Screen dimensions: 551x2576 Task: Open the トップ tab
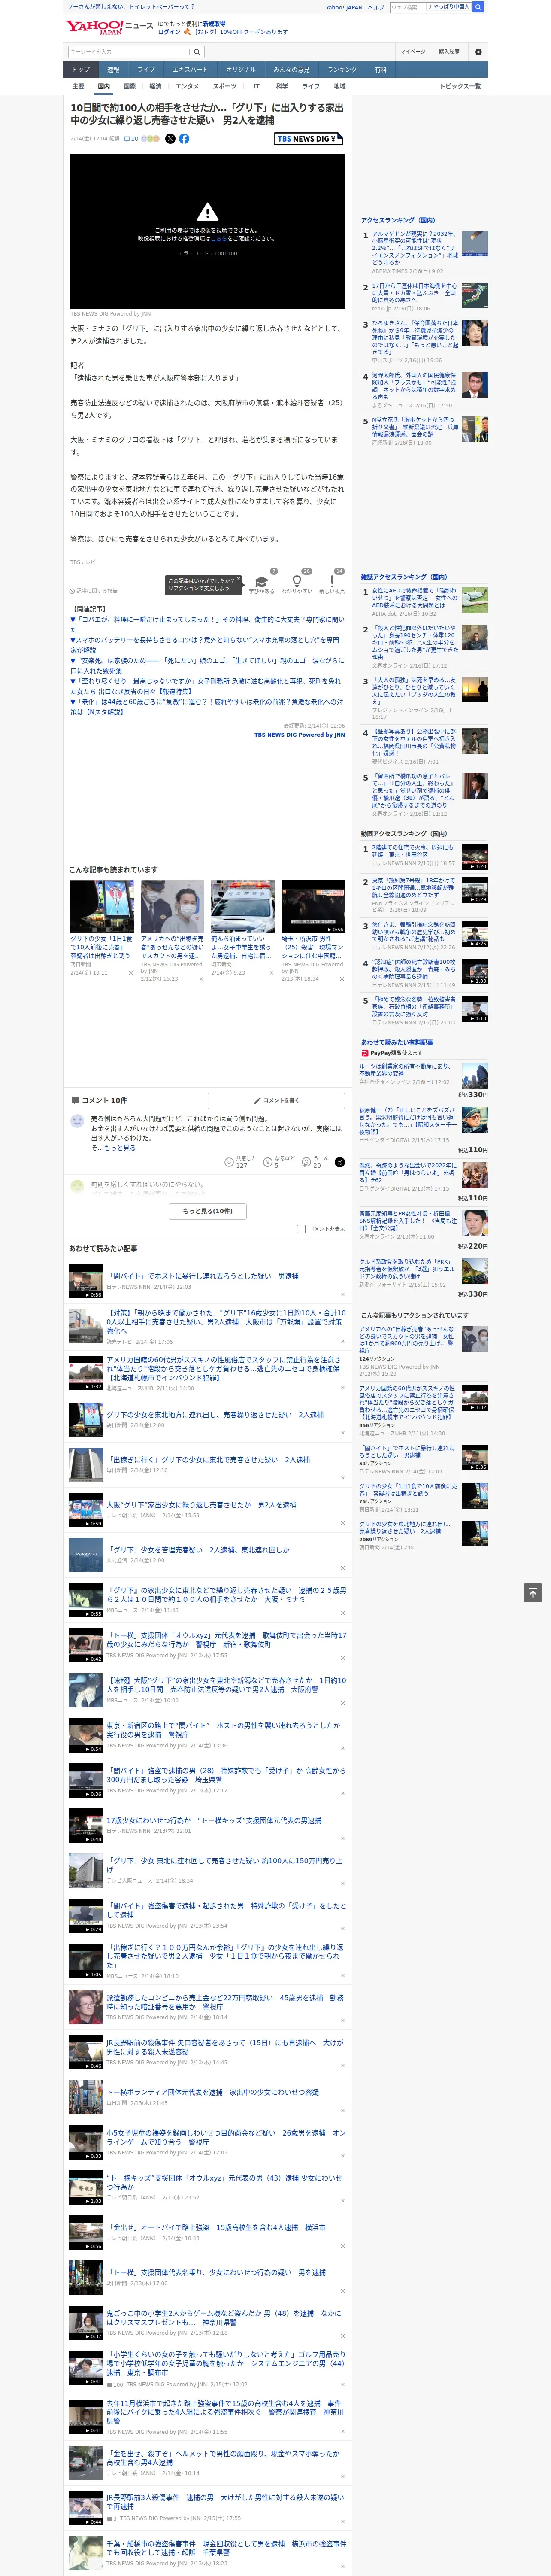pyautogui.click(x=81, y=69)
